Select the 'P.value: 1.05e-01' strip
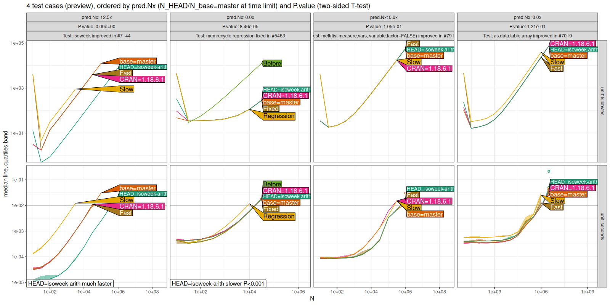 (x=384, y=27)
